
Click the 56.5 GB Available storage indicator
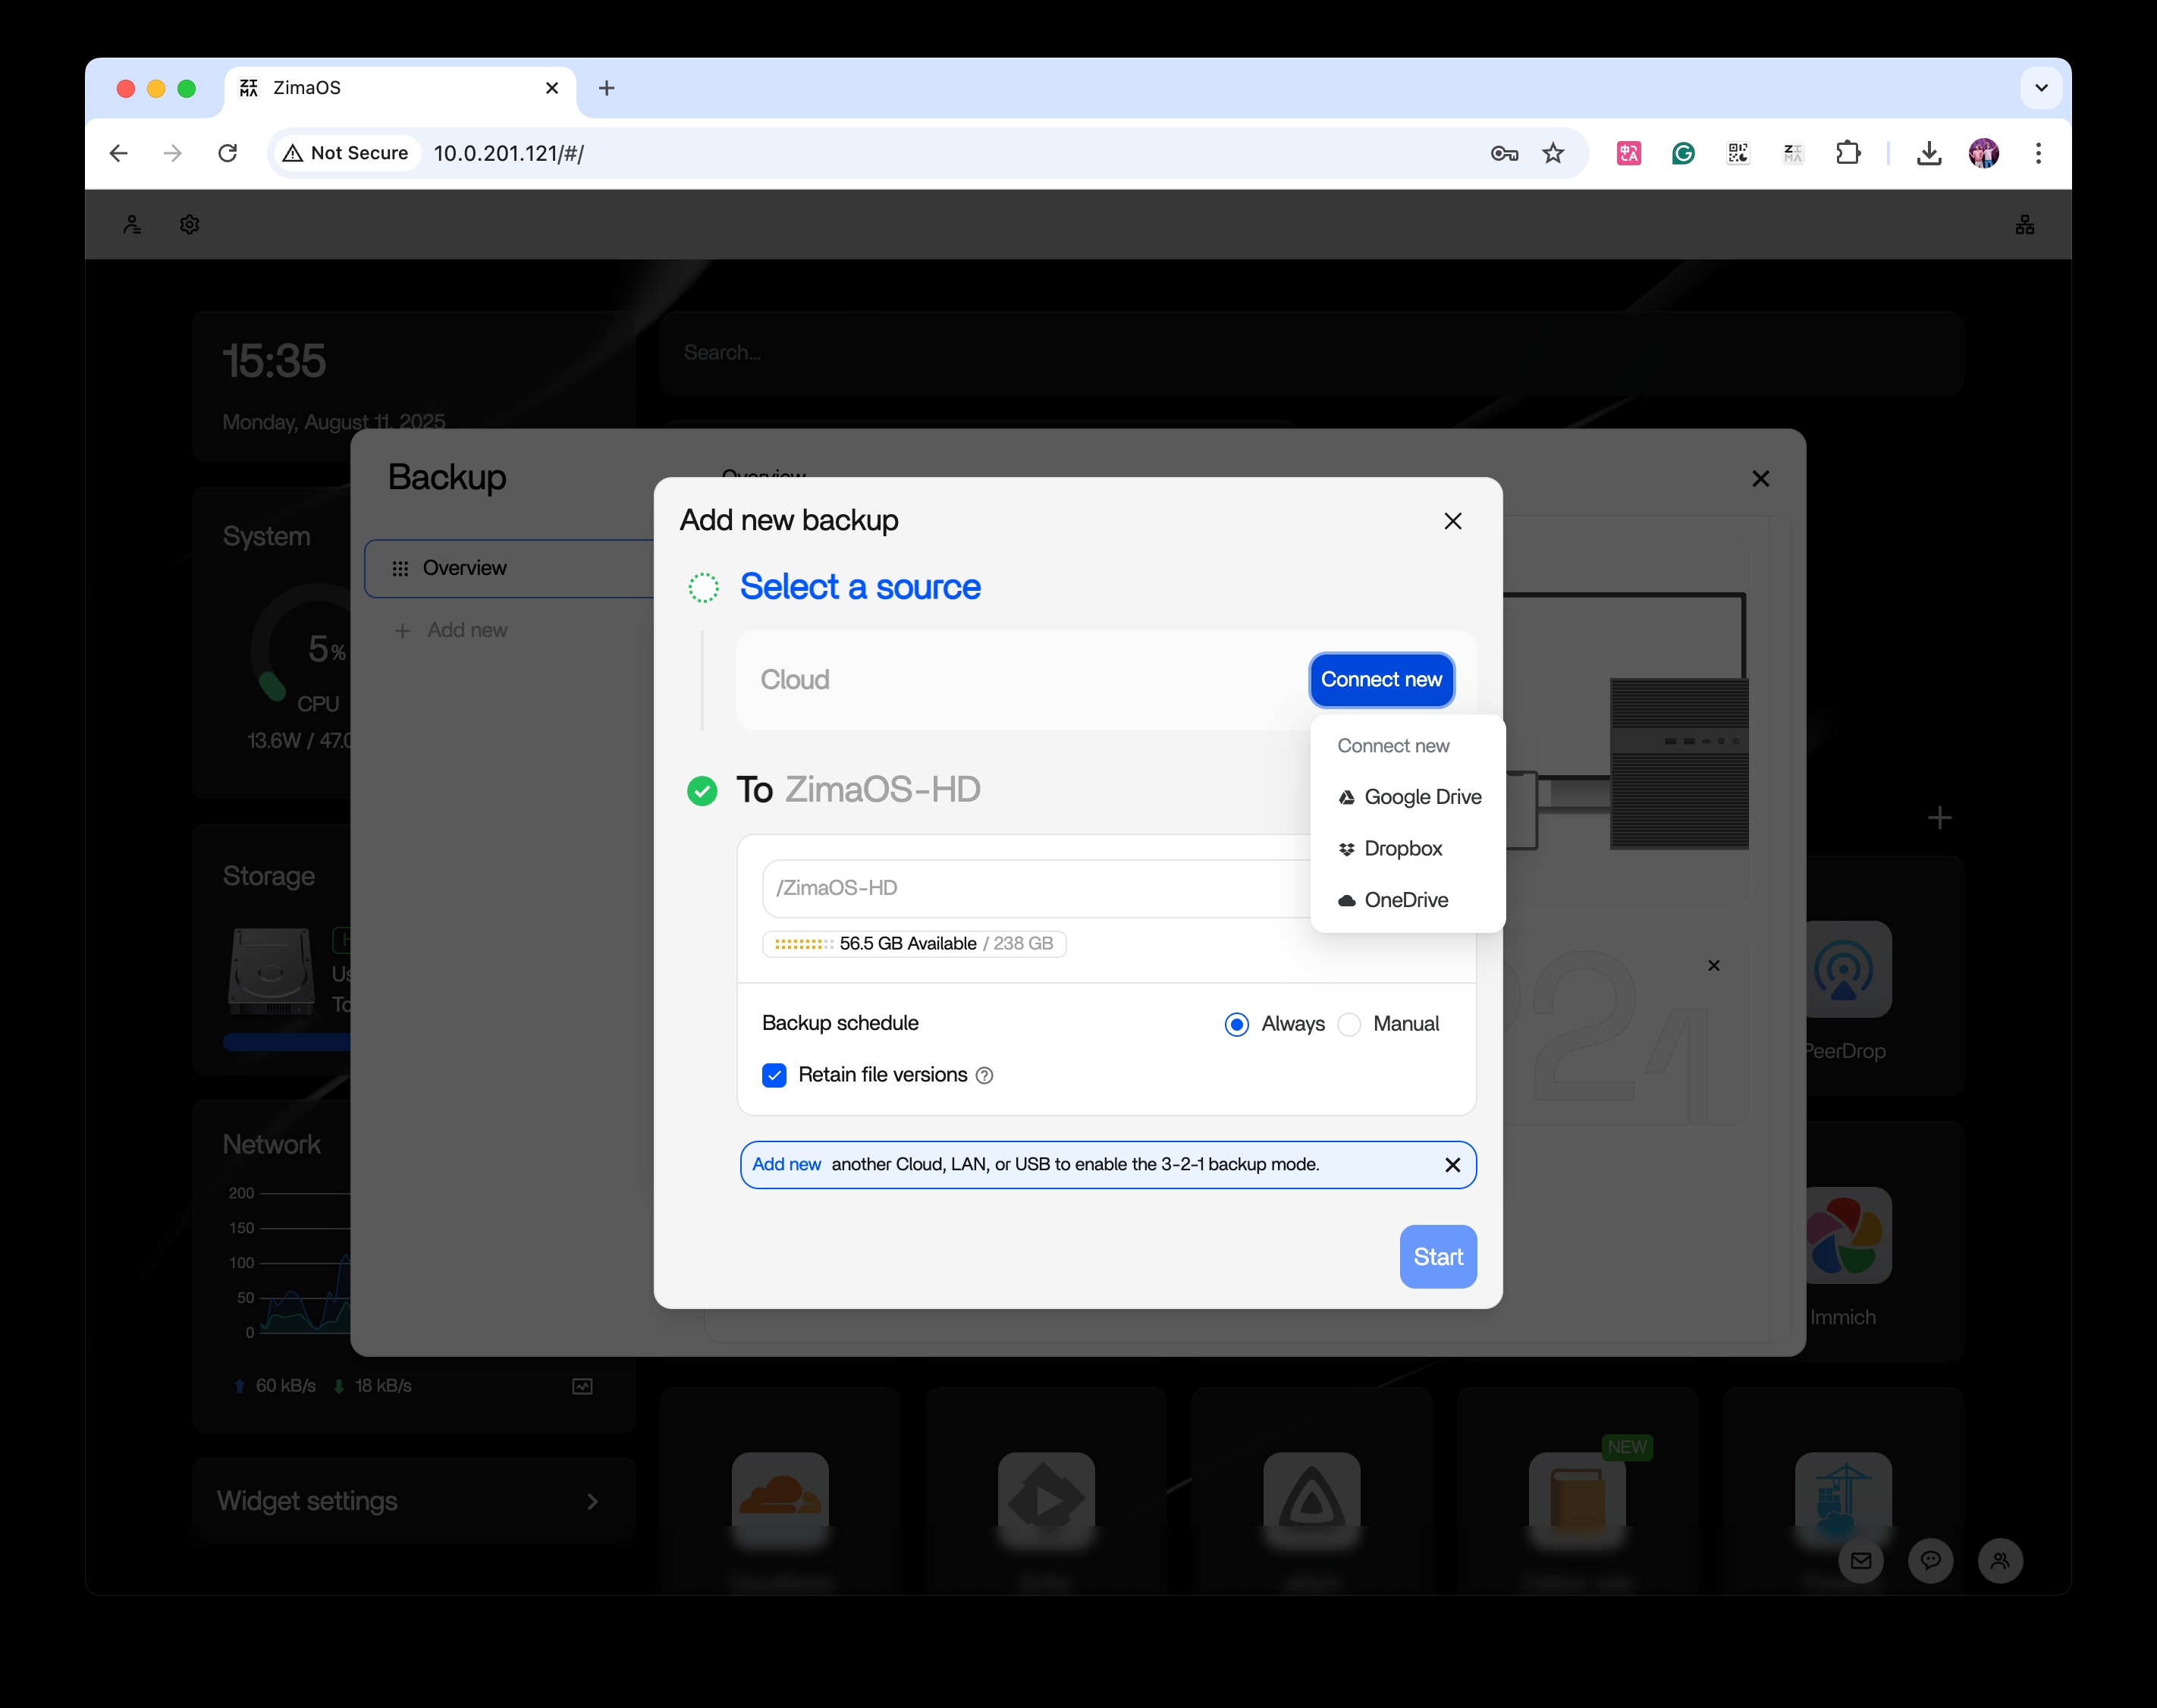(x=914, y=944)
